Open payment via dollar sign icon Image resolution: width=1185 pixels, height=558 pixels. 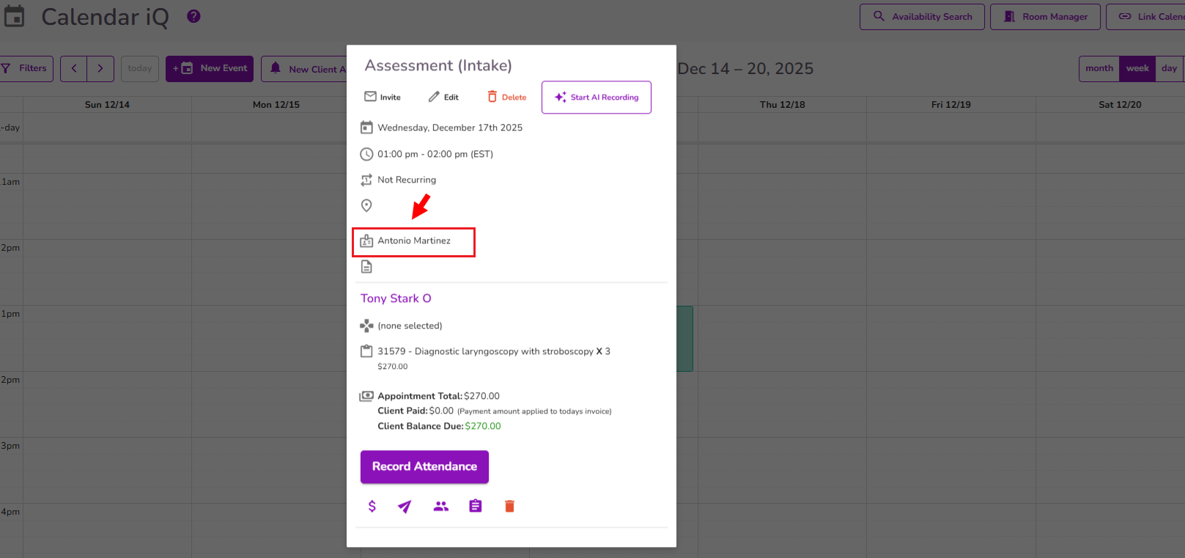click(x=372, y=506)
